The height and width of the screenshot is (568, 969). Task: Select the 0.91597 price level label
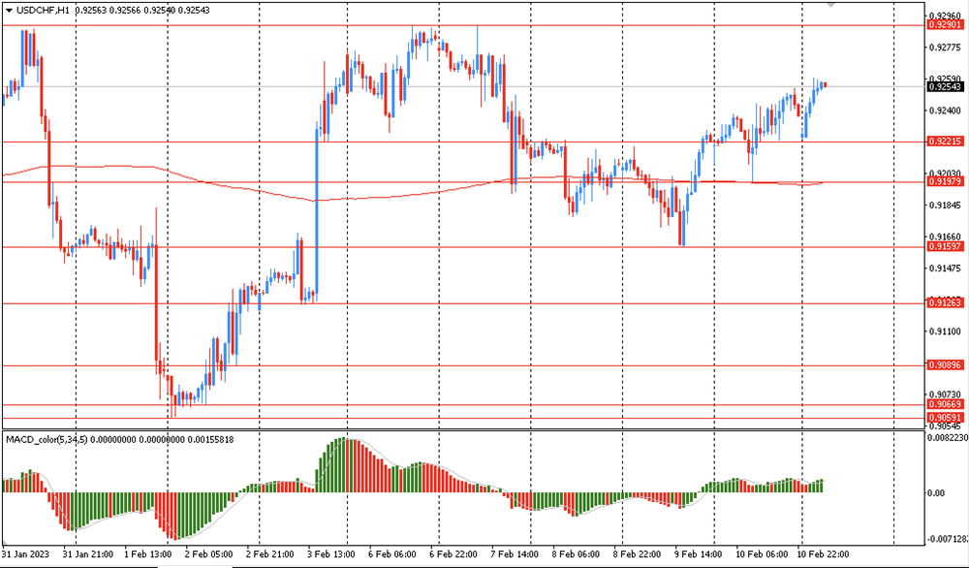tap(945, 246)
